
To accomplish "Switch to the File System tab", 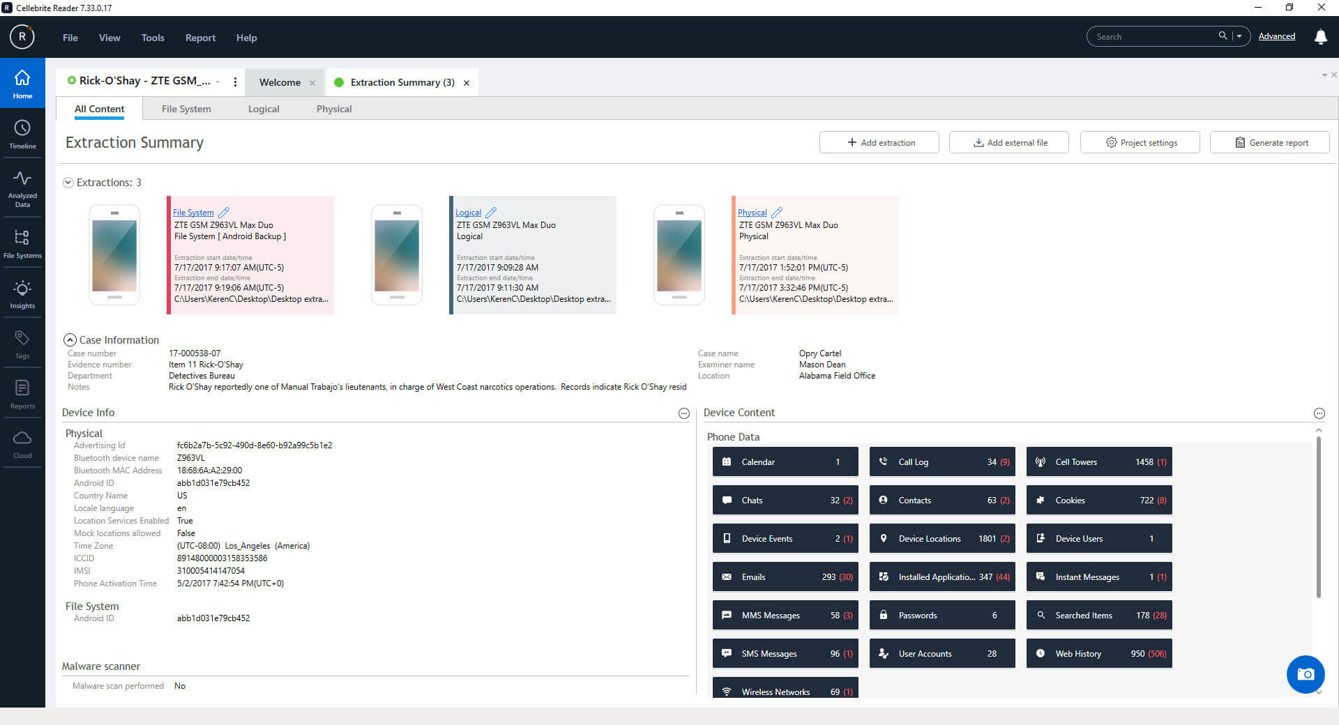I will (x=186, y=109).
